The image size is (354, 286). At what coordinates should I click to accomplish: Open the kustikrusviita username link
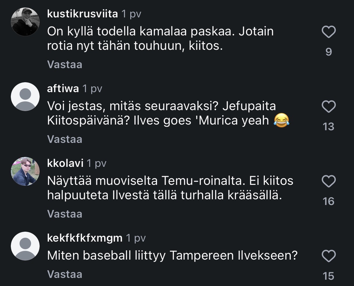tap(83, 14)
